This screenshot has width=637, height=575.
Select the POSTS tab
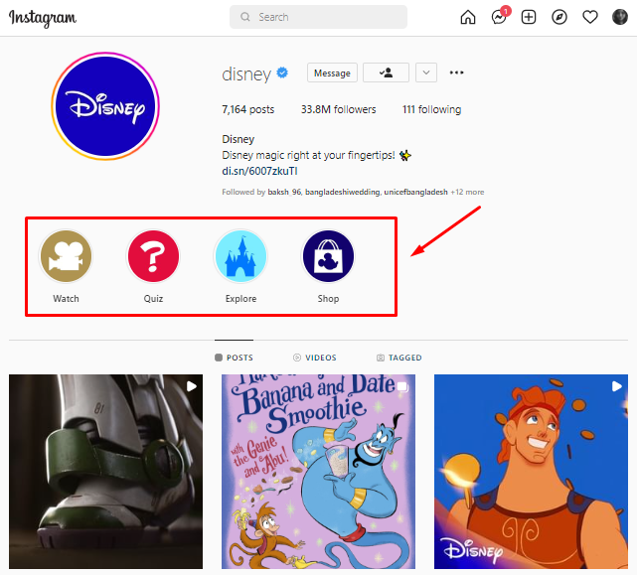[234, 358]
